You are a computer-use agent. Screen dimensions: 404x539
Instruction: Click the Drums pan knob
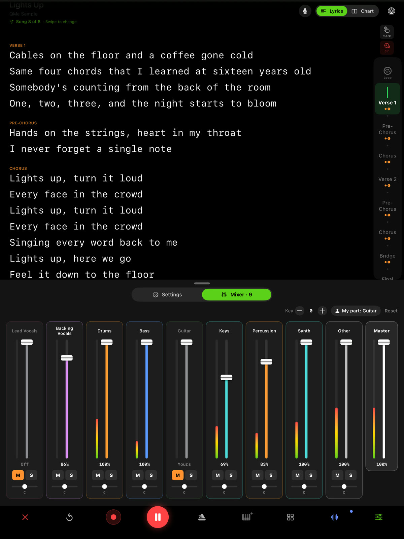104,486
